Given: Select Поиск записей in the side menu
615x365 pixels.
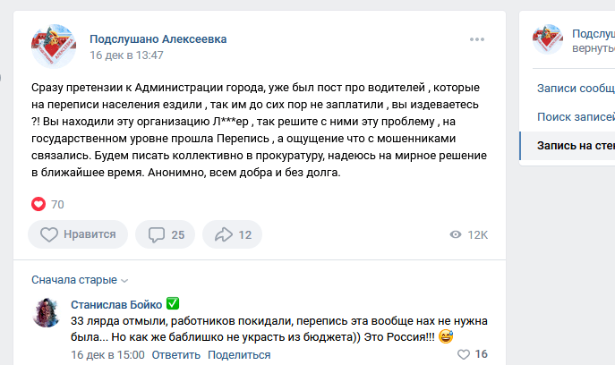Looking at the screenshot, I should (x=575, y=116).
